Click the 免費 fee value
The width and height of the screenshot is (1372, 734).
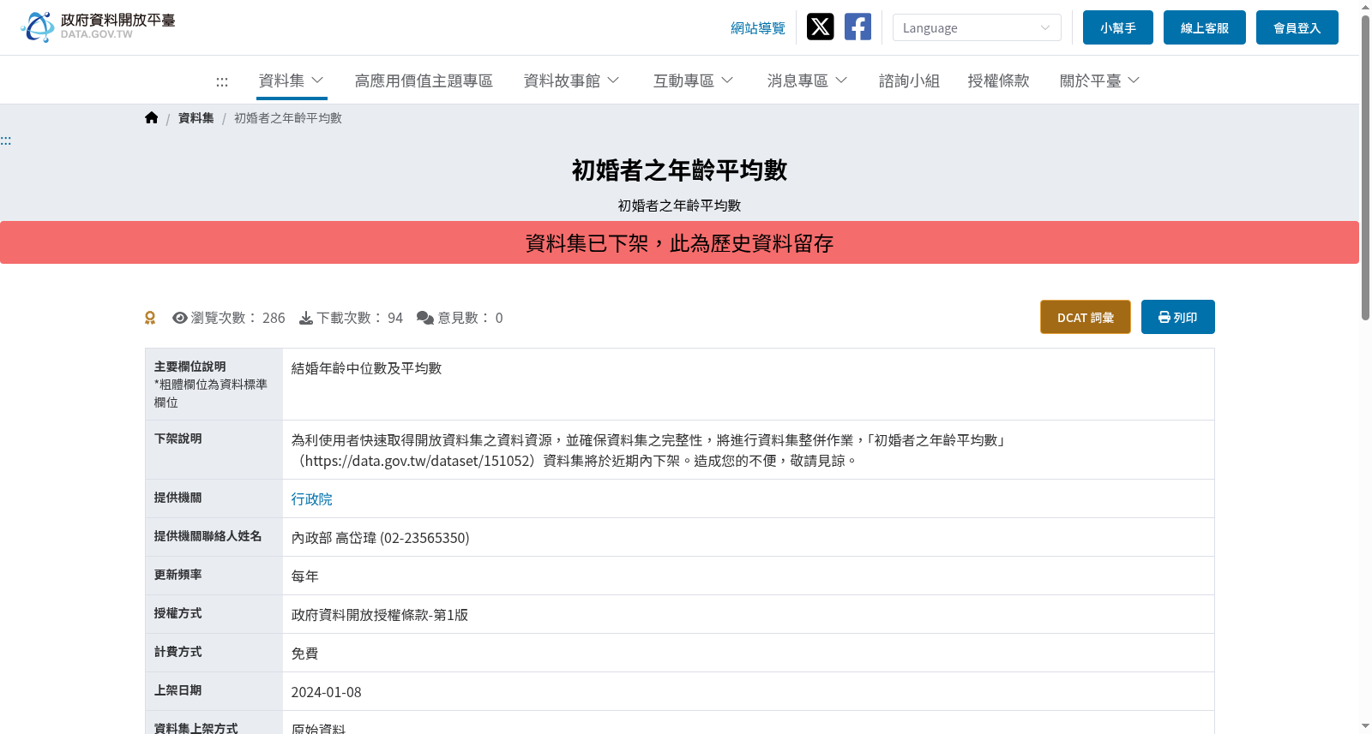pos(305,653)
